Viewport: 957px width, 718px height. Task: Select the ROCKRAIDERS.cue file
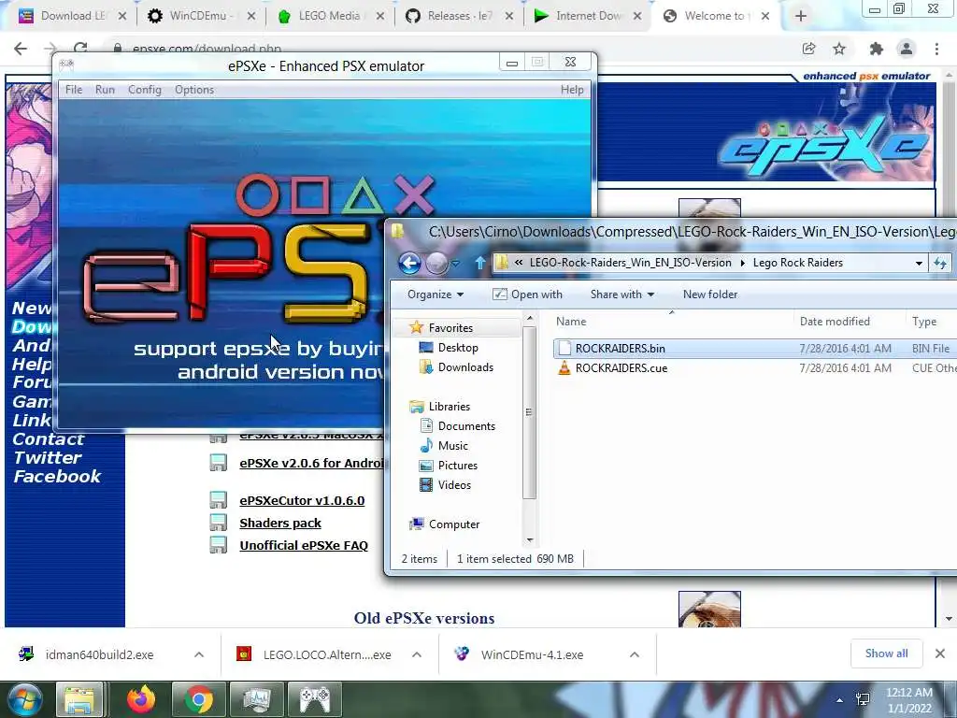point(621,368)
